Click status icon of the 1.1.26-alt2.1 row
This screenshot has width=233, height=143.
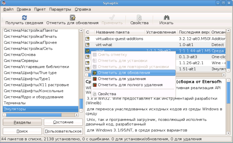(88, 63)
